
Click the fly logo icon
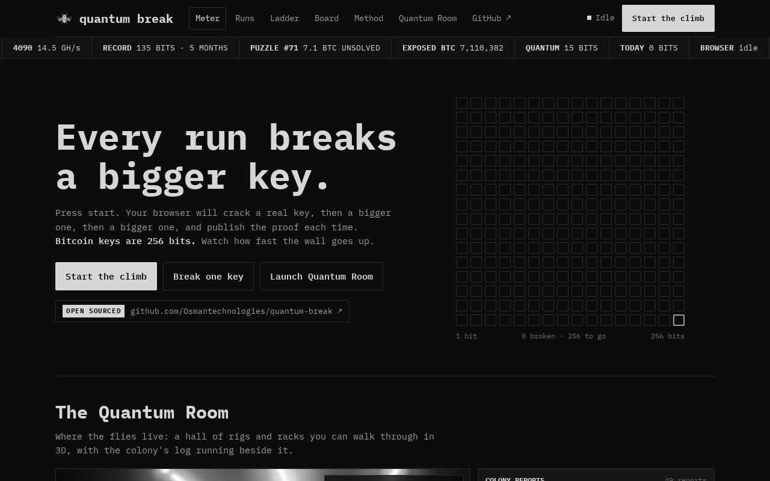pos(64,19)
